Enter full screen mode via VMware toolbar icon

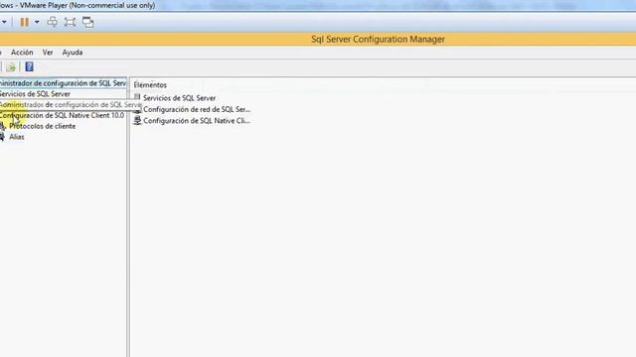70,22
